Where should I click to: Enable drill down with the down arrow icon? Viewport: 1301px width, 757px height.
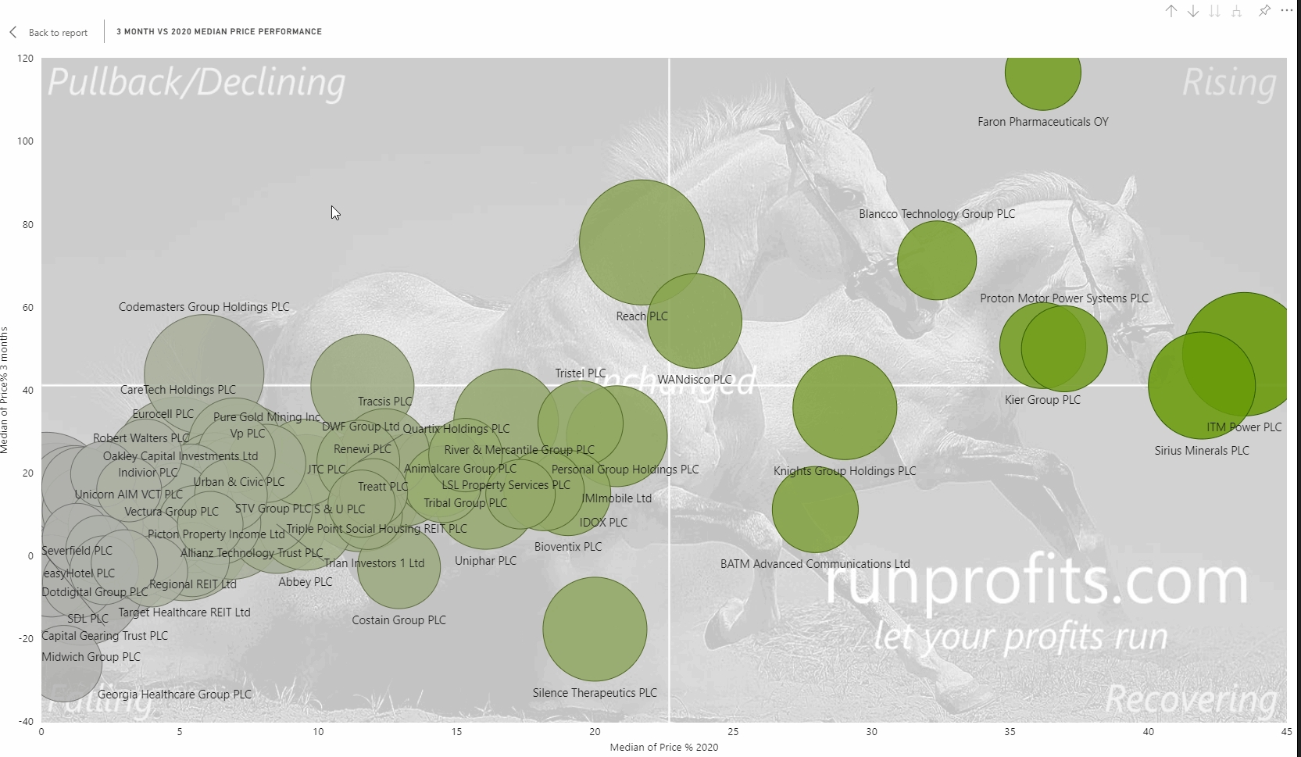click(x=1193, y=11)
